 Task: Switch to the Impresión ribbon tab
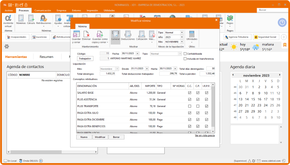[92, 11]
